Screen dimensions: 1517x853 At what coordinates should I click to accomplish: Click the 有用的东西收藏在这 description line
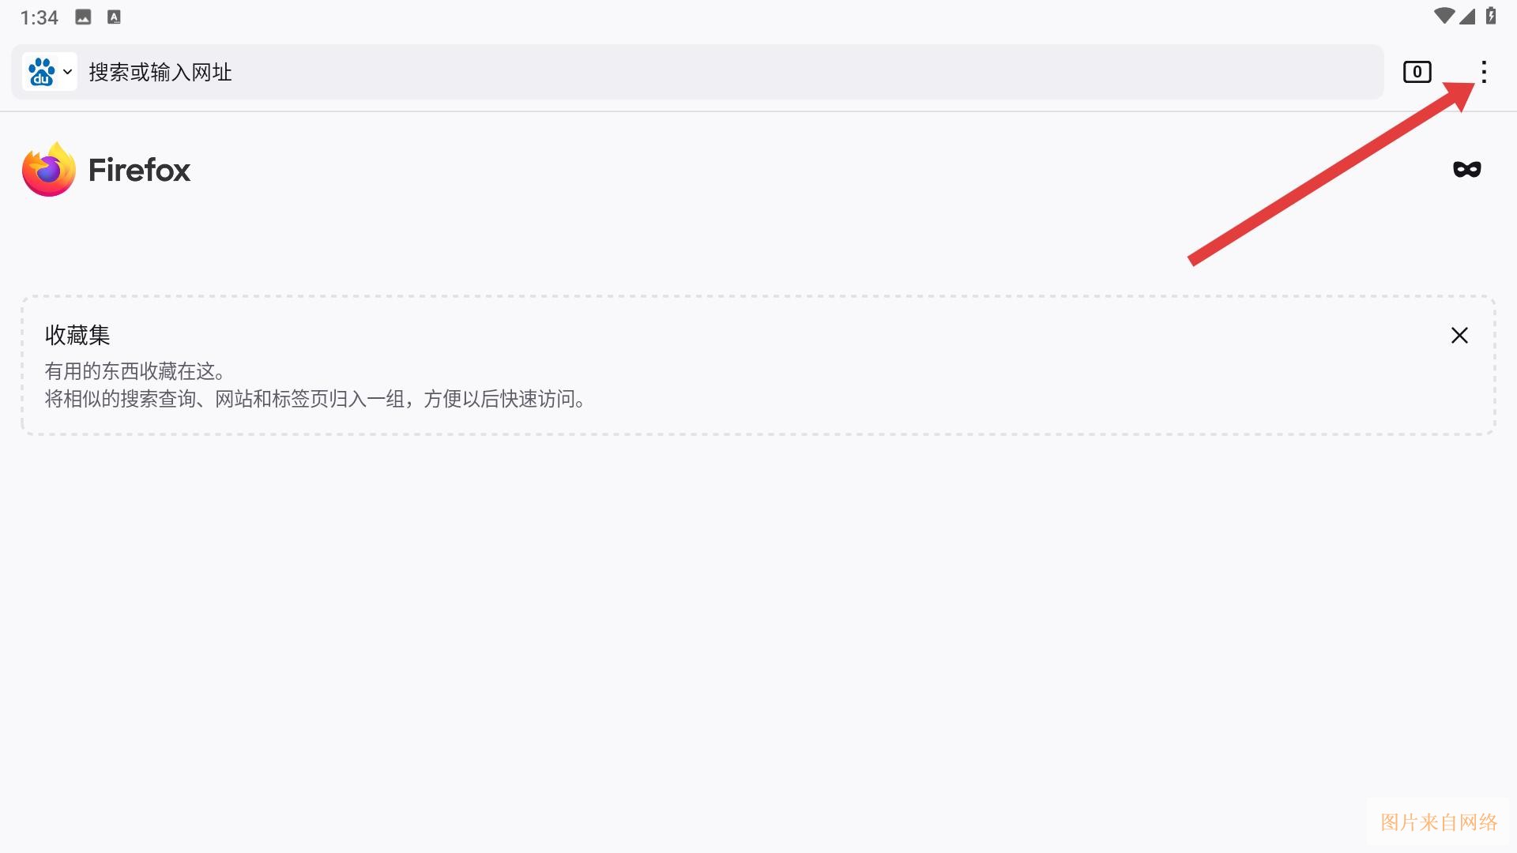(135, 371)
